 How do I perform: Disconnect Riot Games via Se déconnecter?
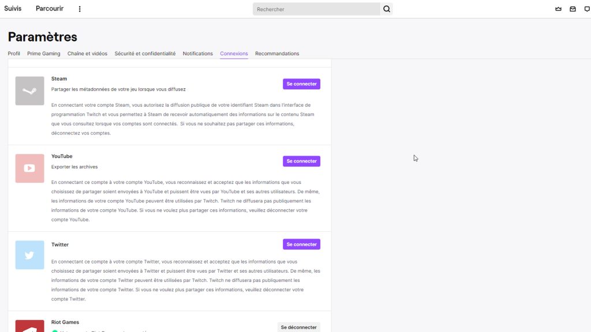coord(299,327)
